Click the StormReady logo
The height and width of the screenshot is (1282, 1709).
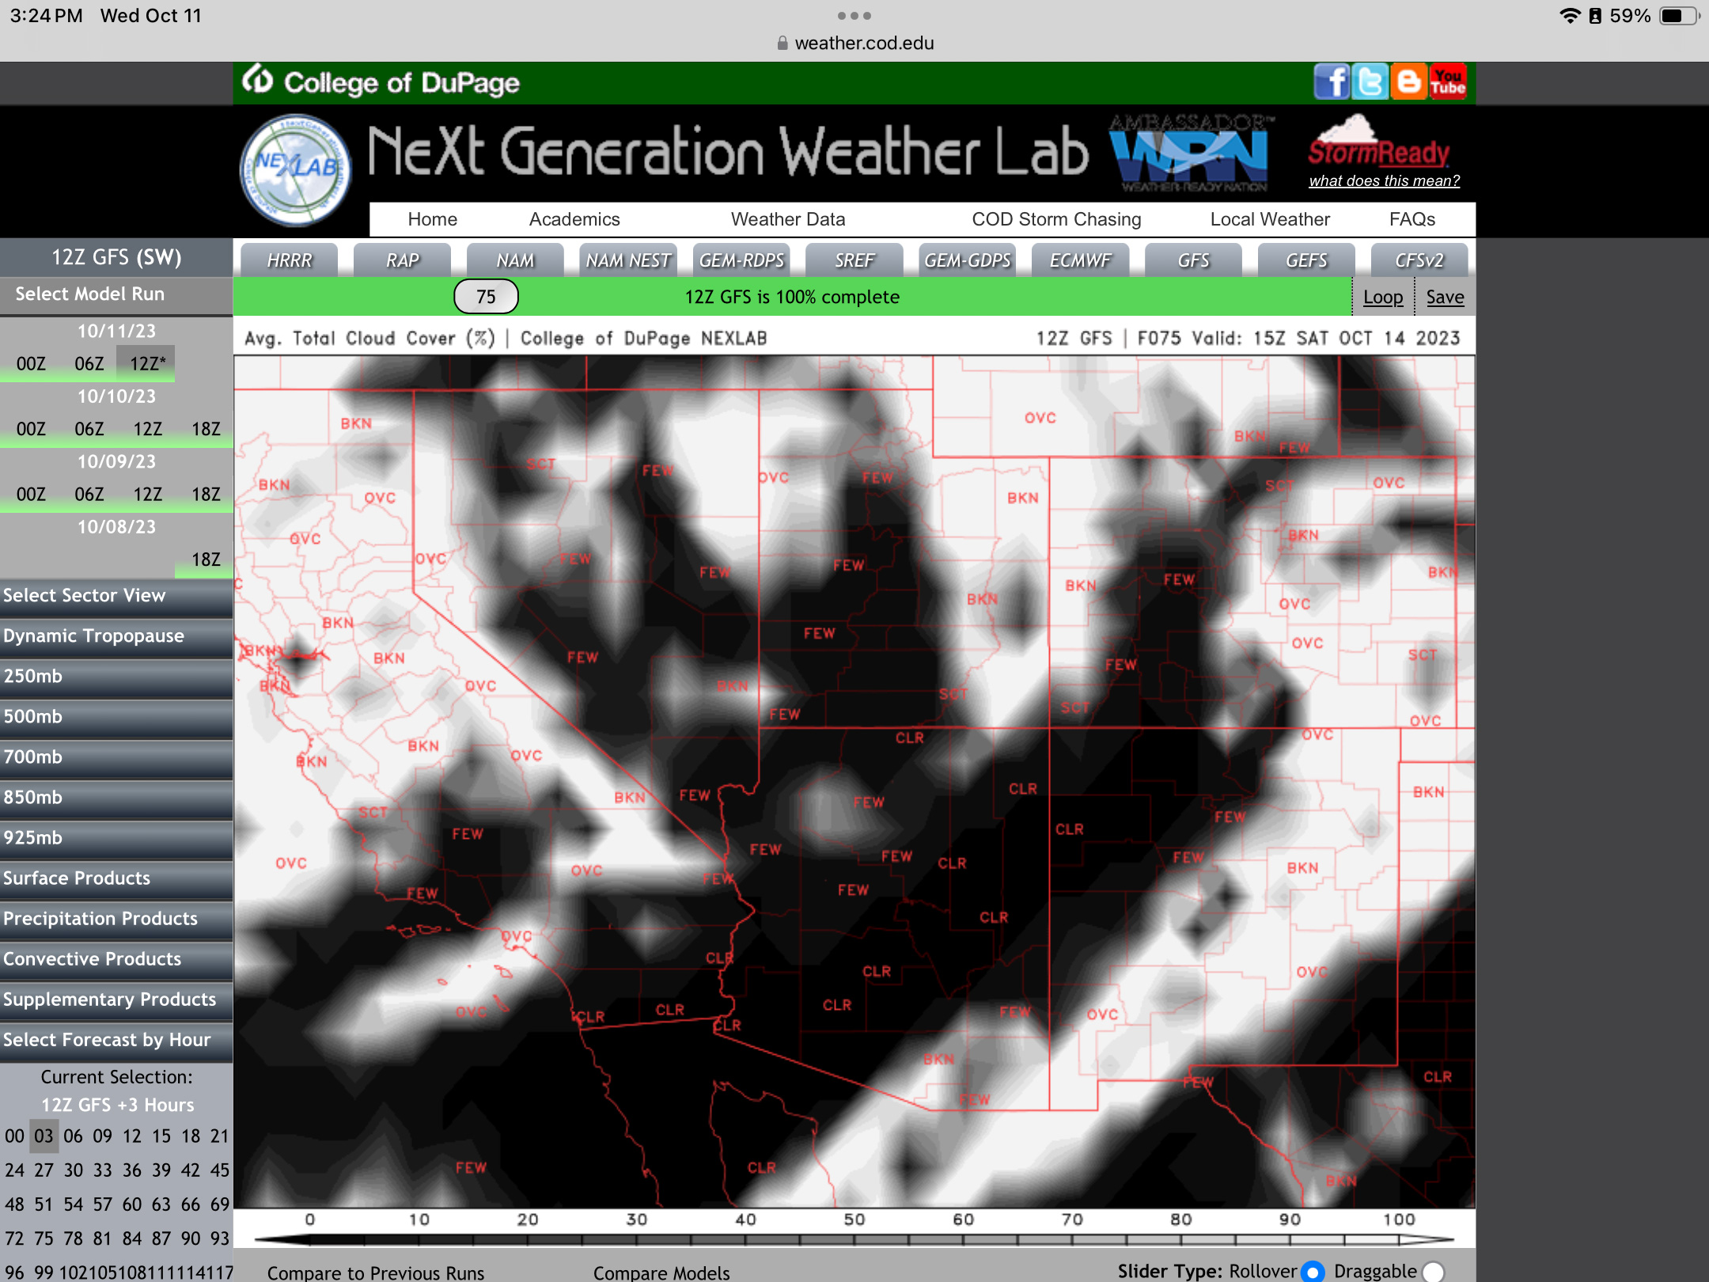pos(1379,142)
